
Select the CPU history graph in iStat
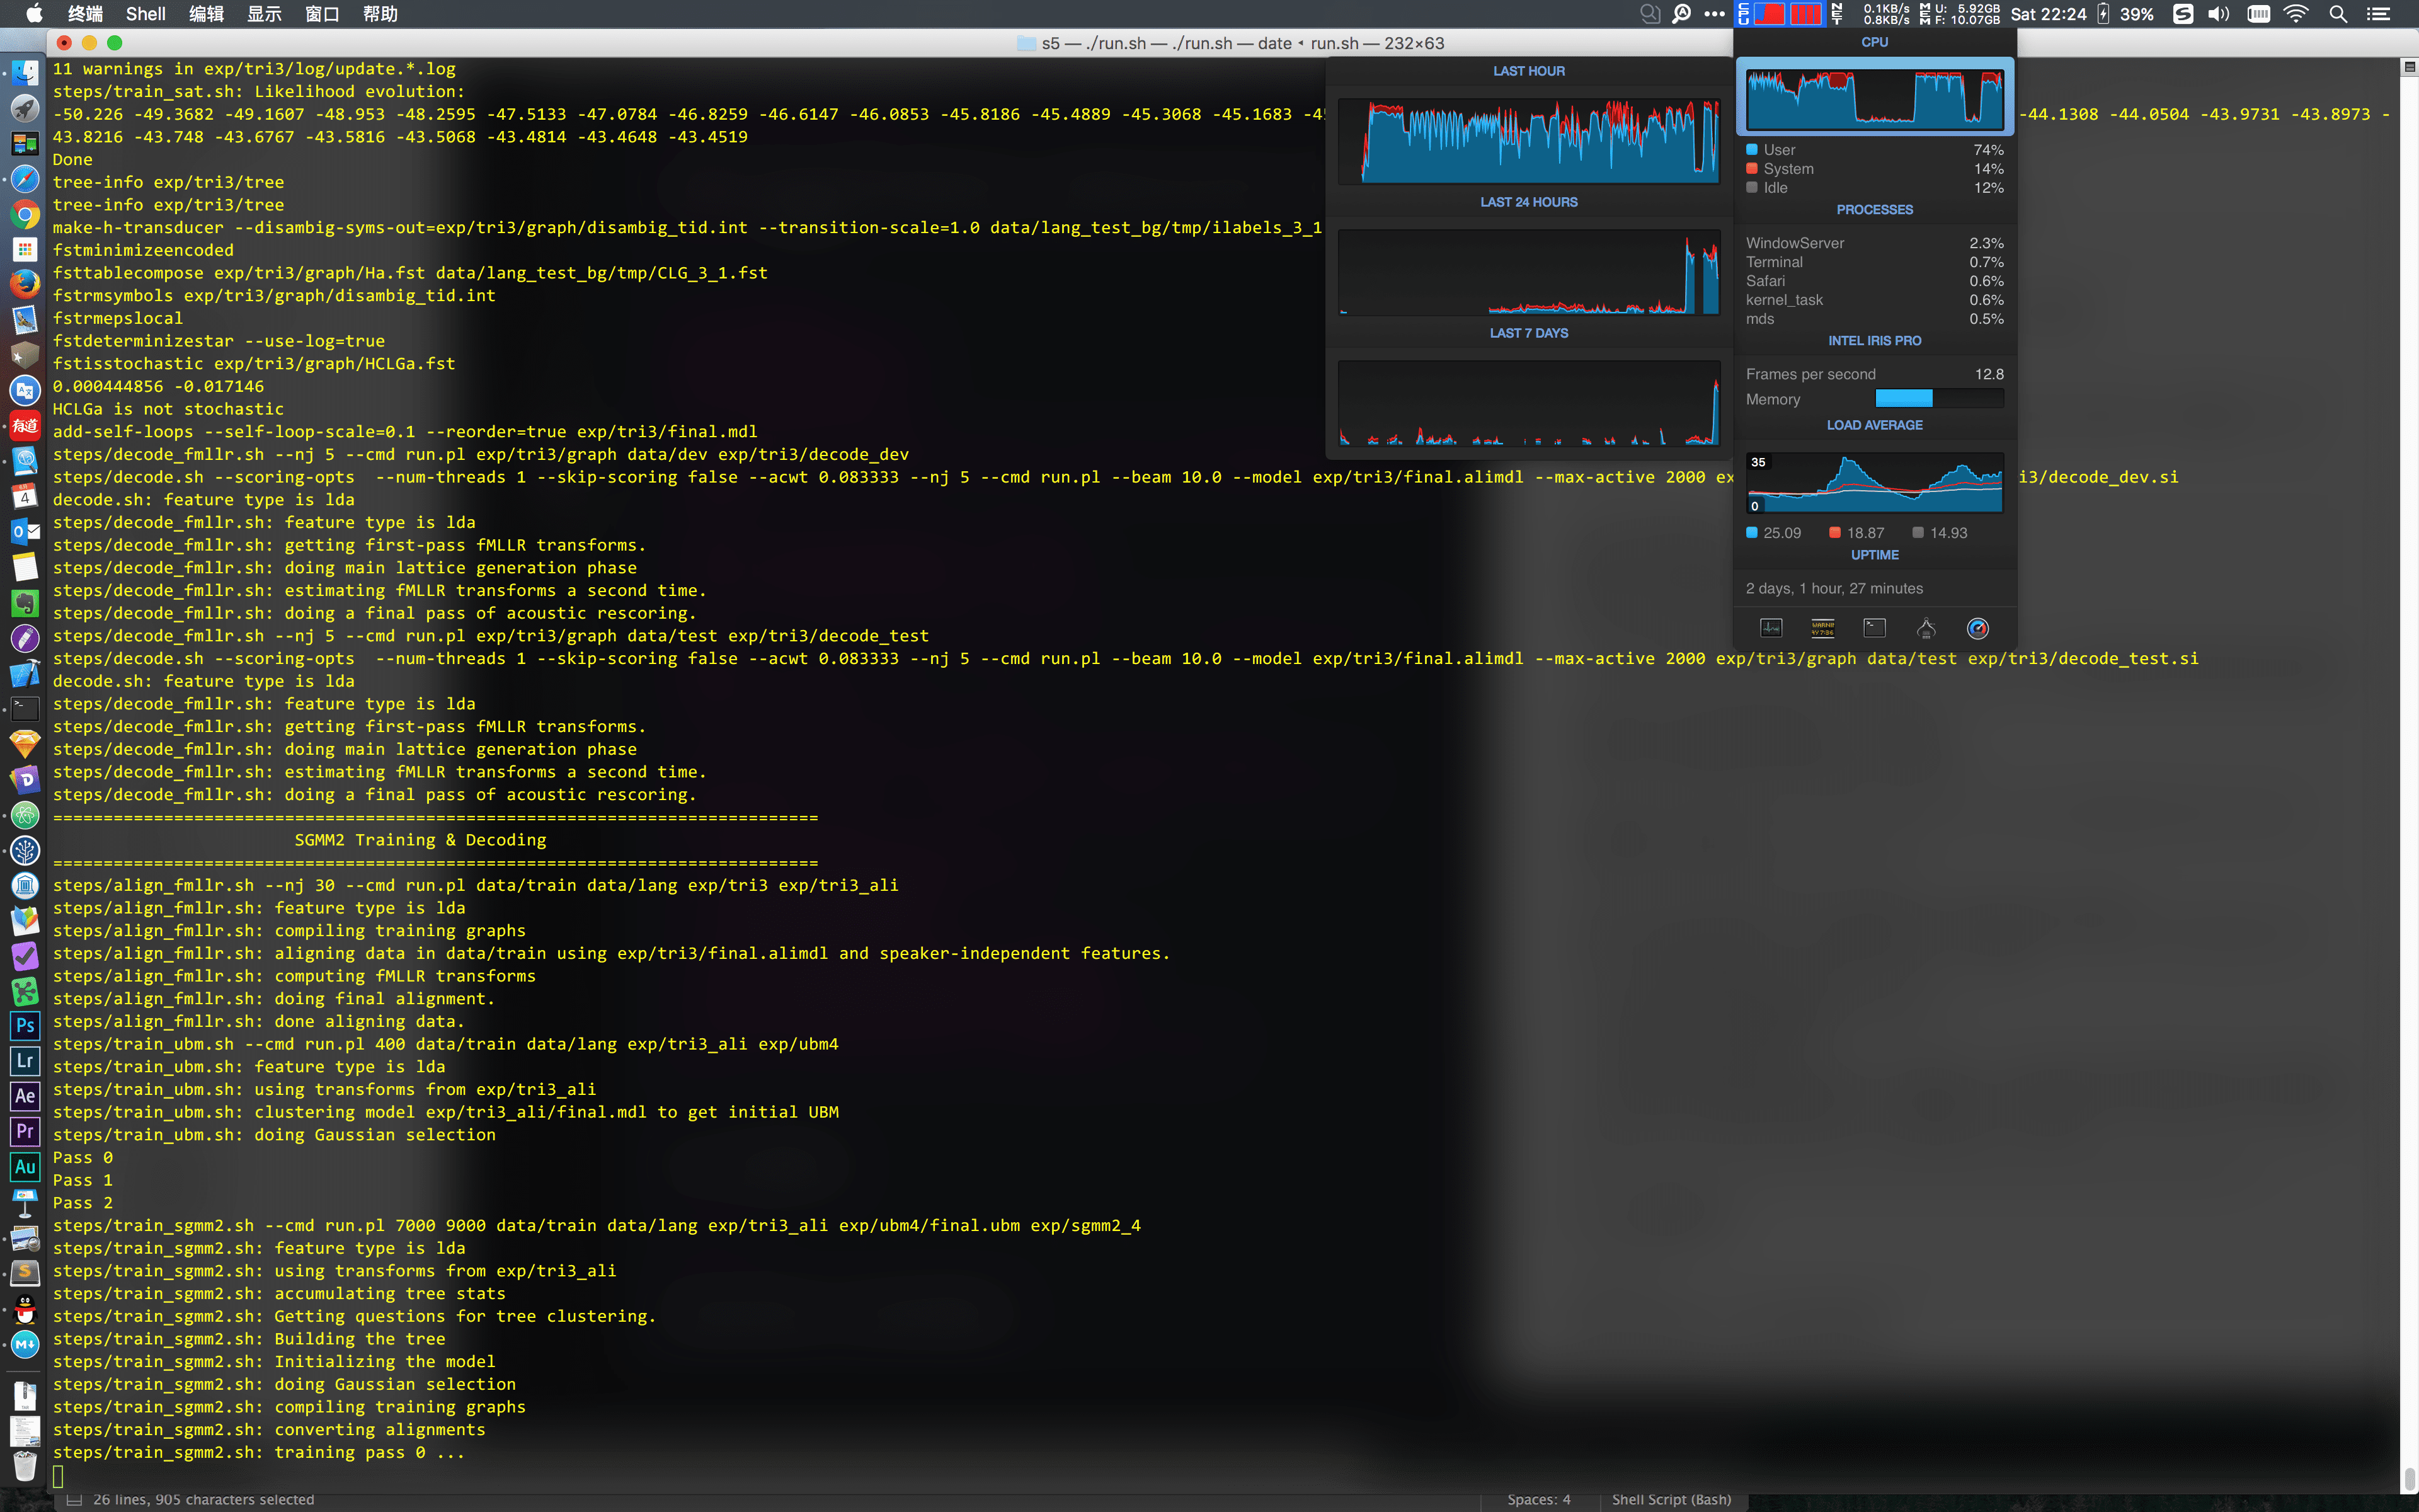[1874, 98]
